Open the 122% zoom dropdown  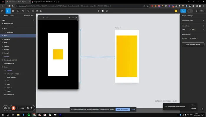click(202, 11)
